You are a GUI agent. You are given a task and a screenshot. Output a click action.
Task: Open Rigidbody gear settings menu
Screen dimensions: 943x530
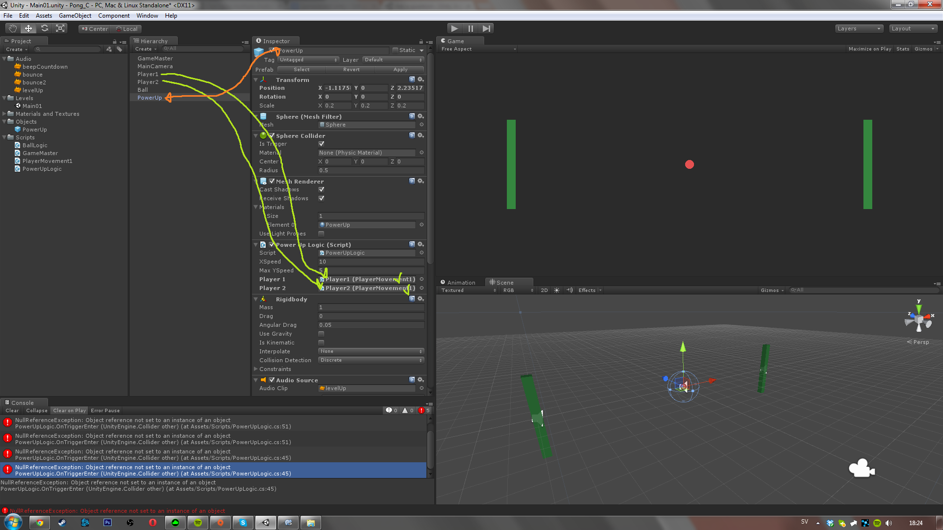[x=420, y=299]
